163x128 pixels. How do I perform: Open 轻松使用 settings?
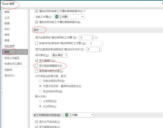(9, 46)
